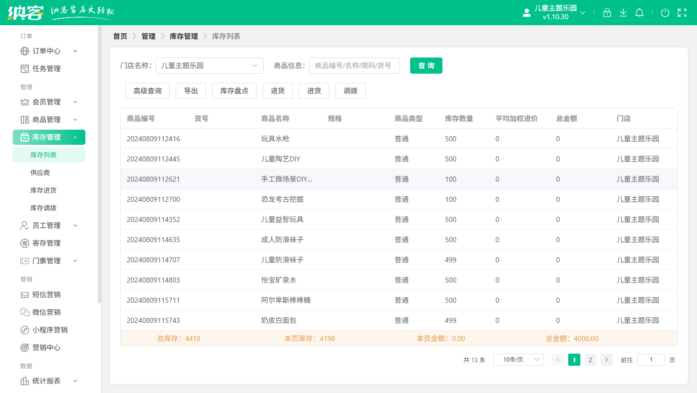This screenshot has height=393, width=697.
Task: Click the download icon in the top bar
Action: tap(623, 12)
